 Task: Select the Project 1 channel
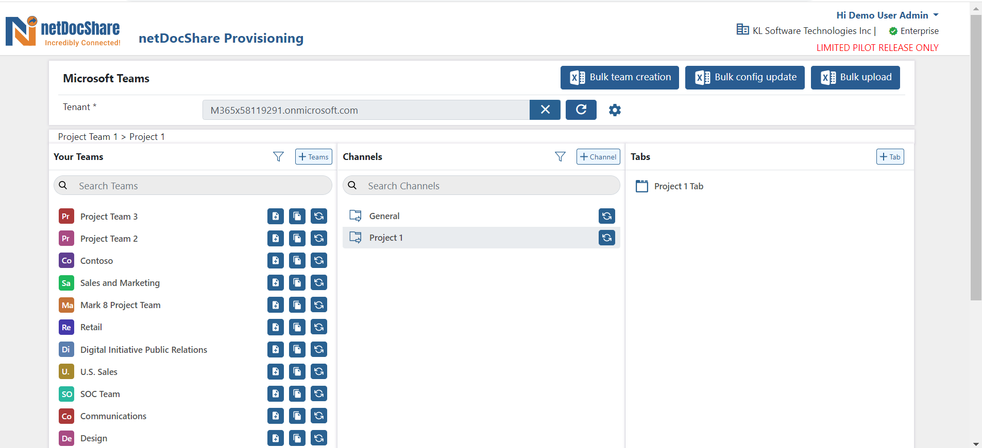386,238
